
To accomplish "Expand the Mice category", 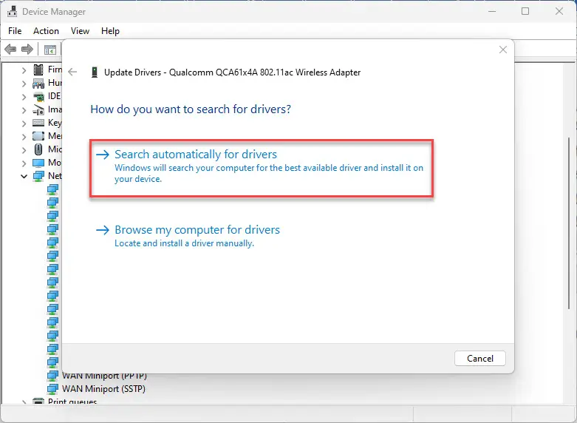I will [24, 150].
